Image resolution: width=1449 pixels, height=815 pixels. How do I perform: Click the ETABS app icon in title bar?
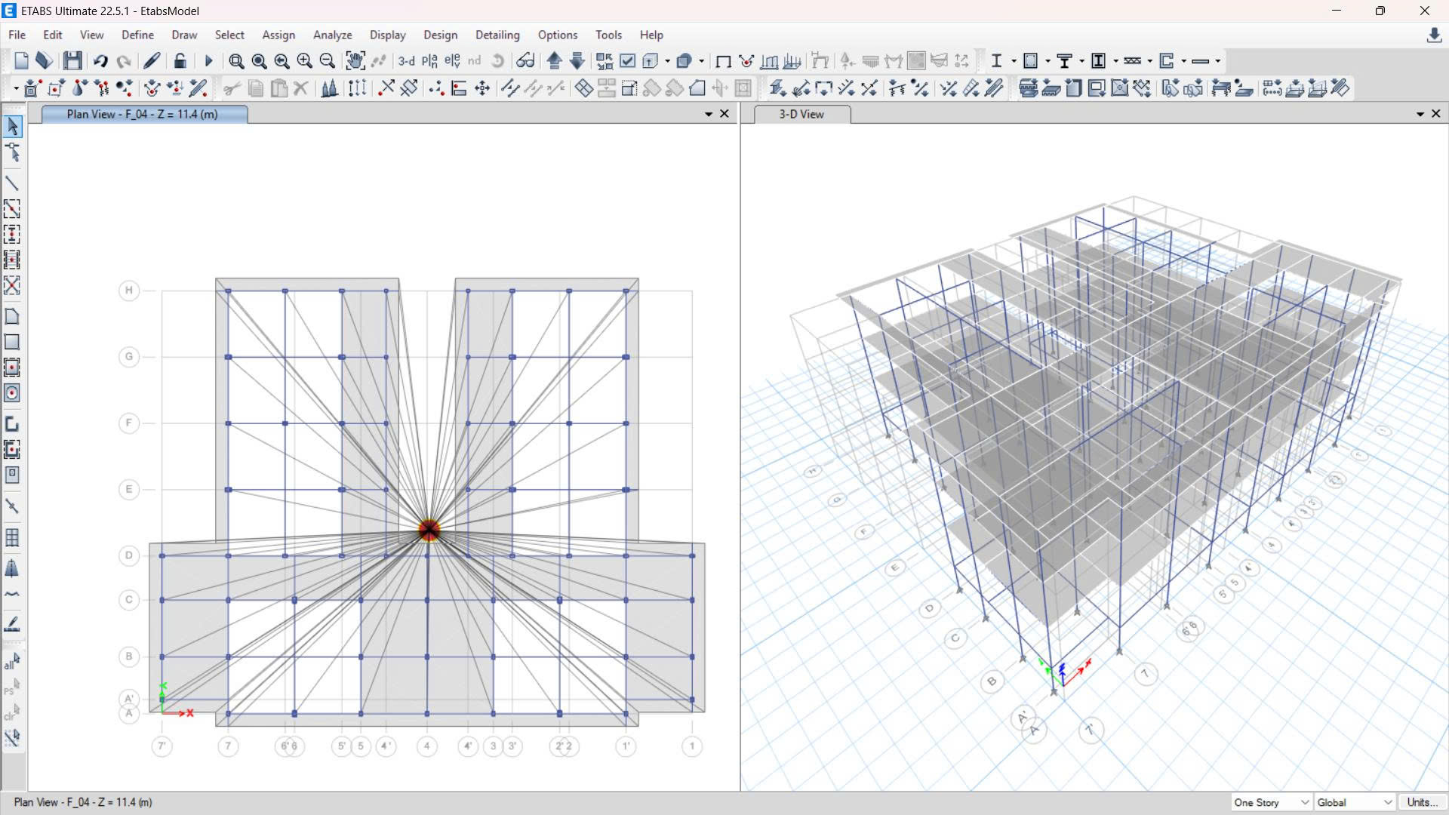coord(10,11)
